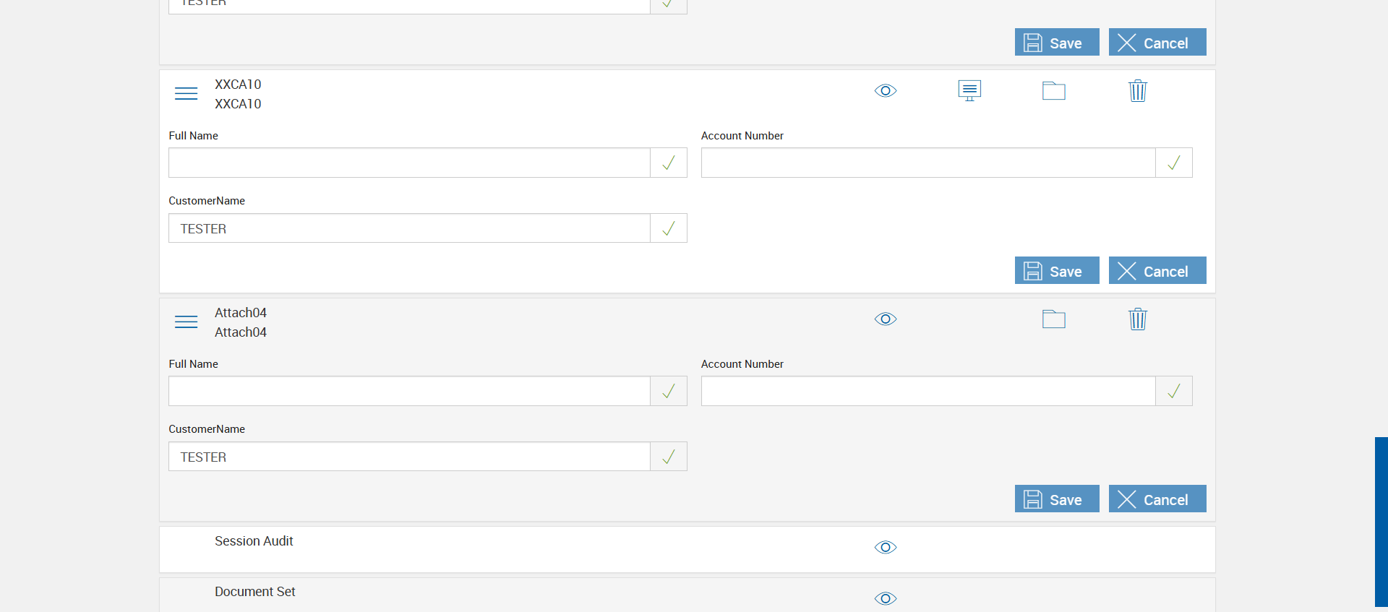Save the XXCA10 section
The image size is (1388, 612).
pos(1056,271)
